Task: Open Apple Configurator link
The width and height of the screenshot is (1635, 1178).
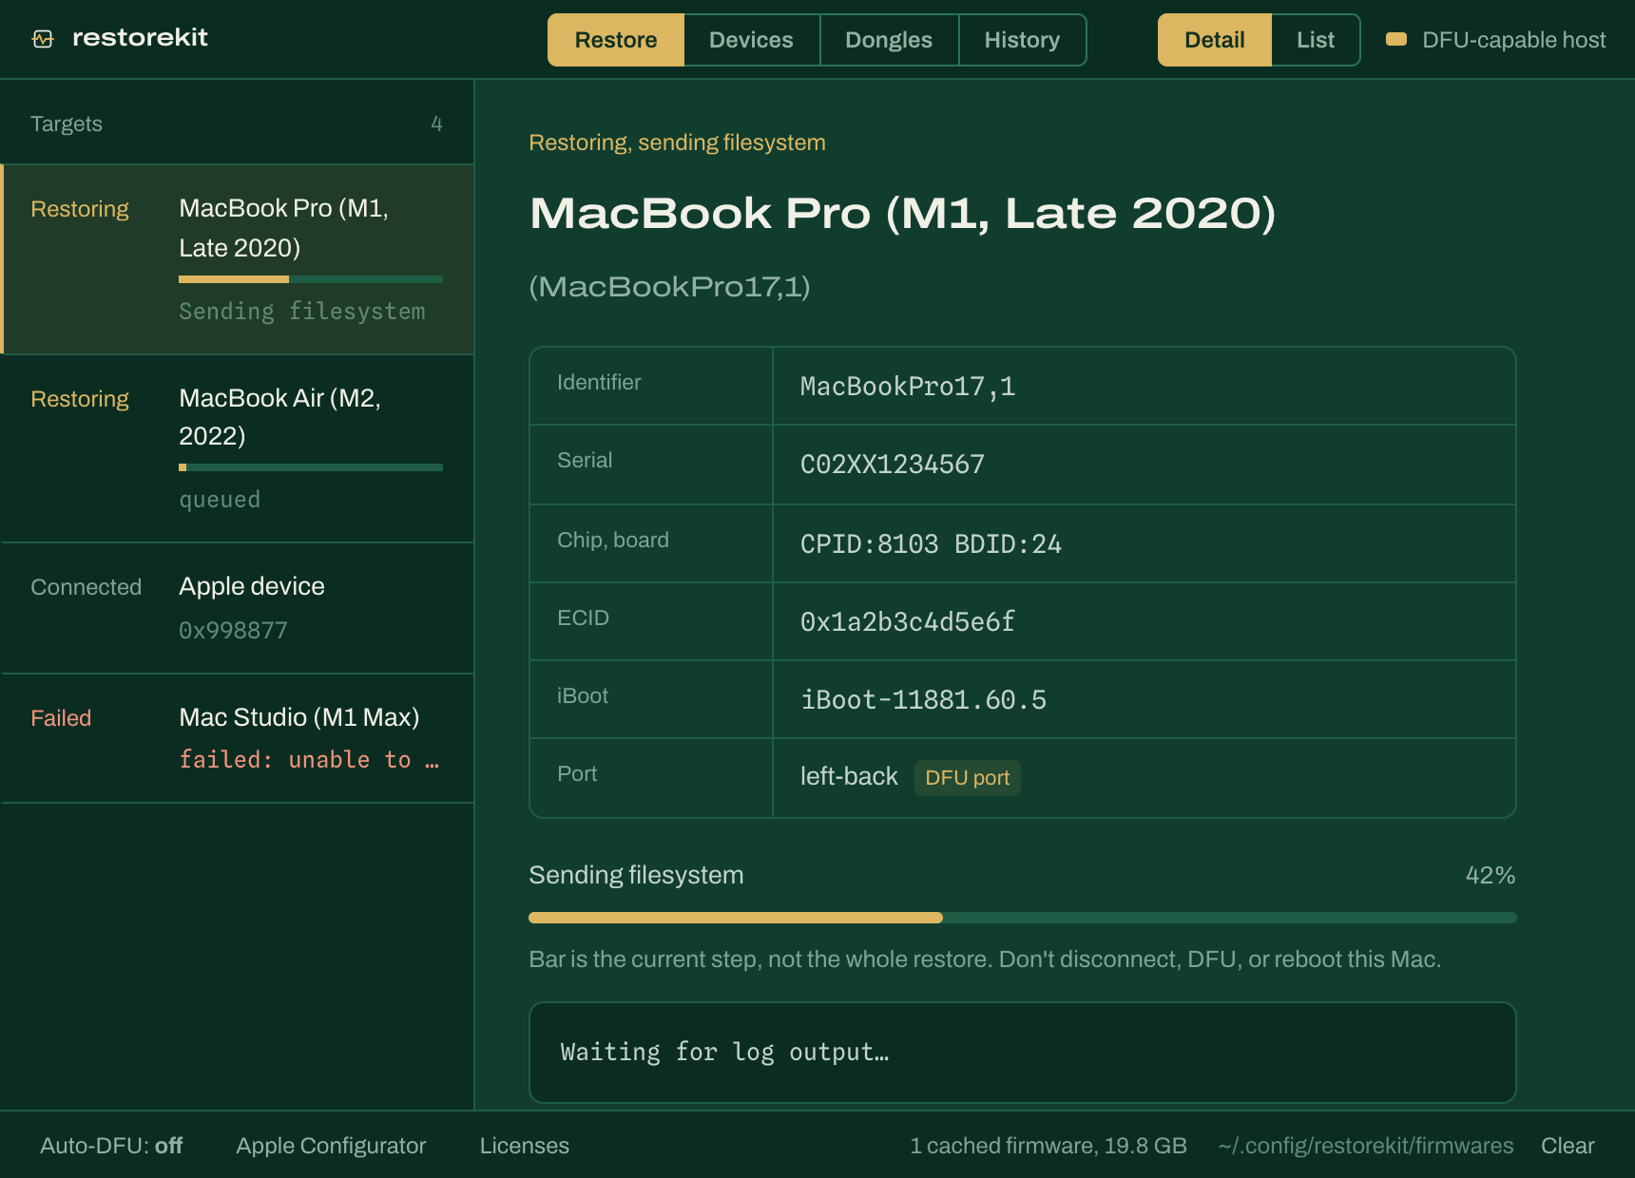Action: pos(331,1146)
